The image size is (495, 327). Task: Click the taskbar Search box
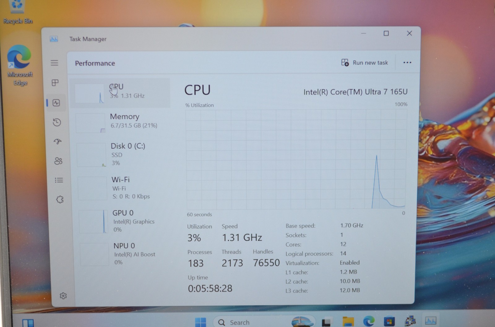click(x=264, y=322)
